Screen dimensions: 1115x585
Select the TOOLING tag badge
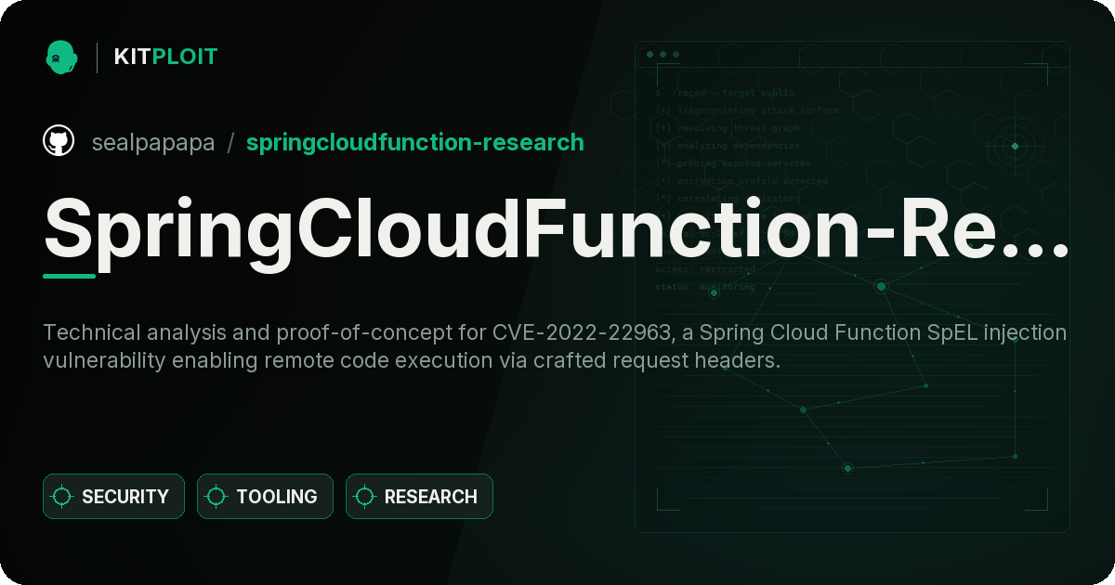pyautogui.click(x=265, y=497)
